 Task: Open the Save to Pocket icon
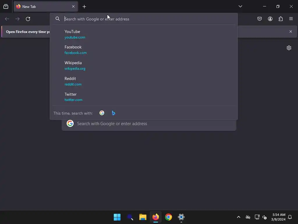pos(260,19)
